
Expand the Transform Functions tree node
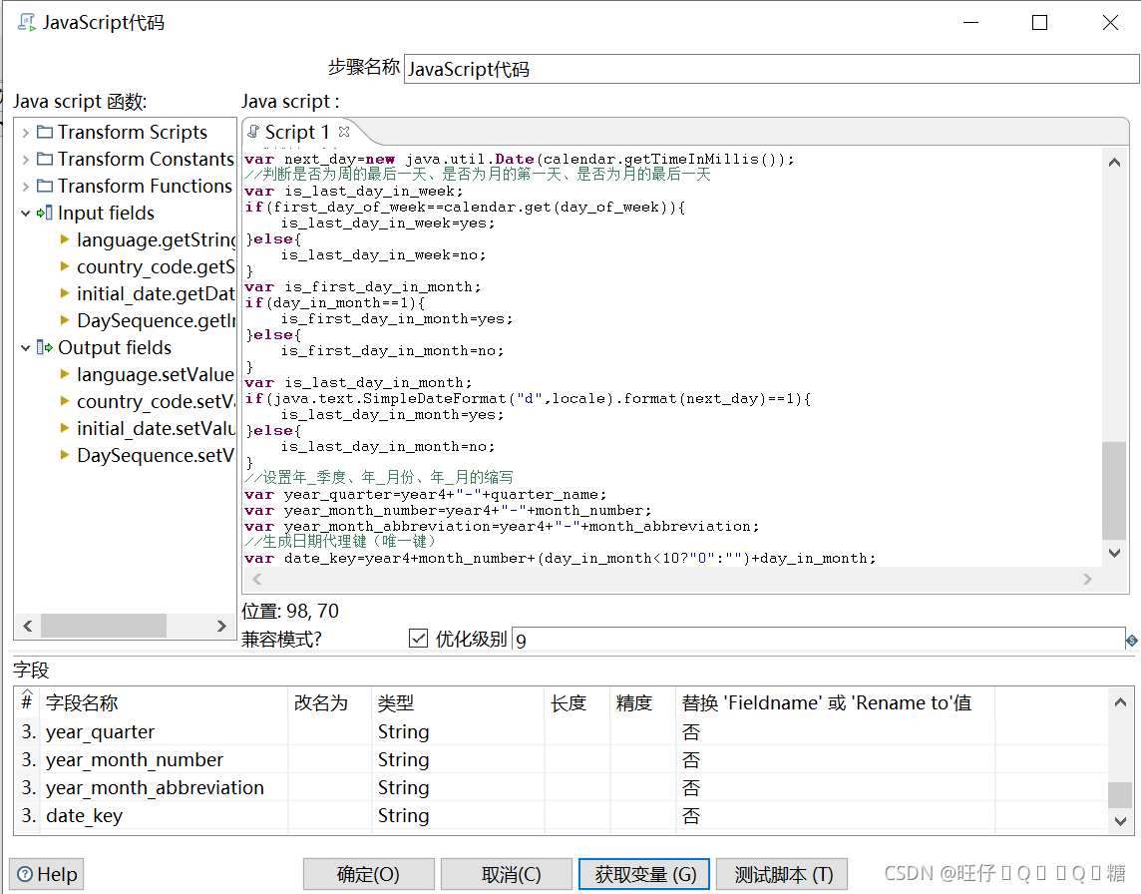pyautogui.click(x=26, y=187)
